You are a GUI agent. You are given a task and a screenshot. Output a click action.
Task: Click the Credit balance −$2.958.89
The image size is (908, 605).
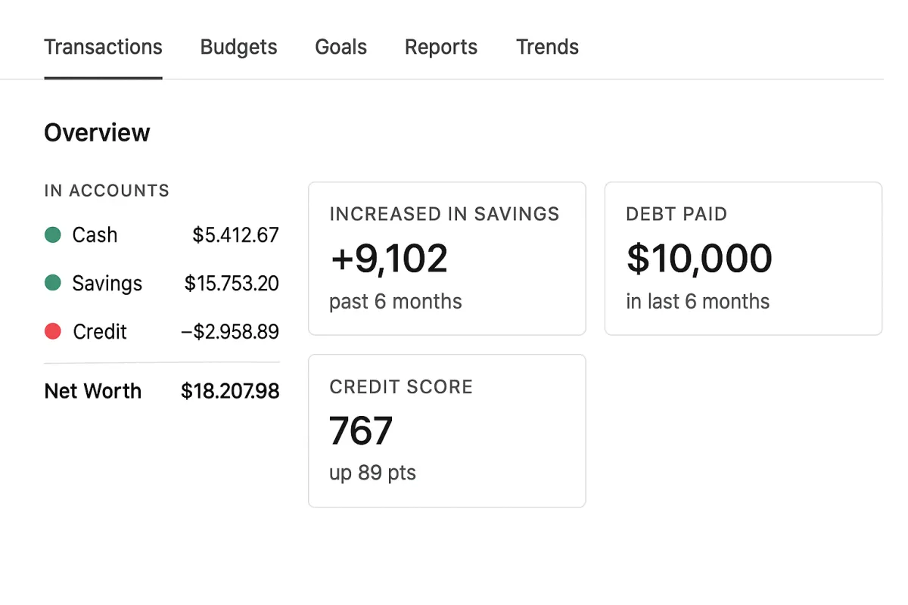230,331
